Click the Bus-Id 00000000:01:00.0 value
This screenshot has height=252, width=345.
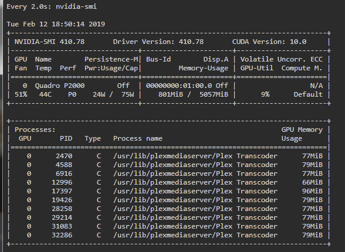(x=179, y=86)
